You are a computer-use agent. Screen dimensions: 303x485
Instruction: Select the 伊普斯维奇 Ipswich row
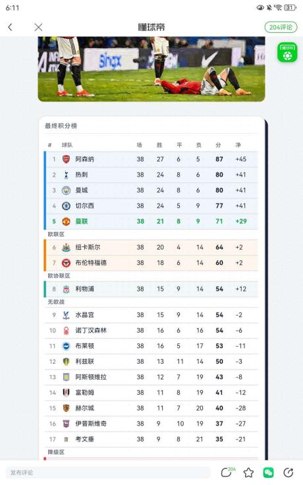tap(151, 424)
